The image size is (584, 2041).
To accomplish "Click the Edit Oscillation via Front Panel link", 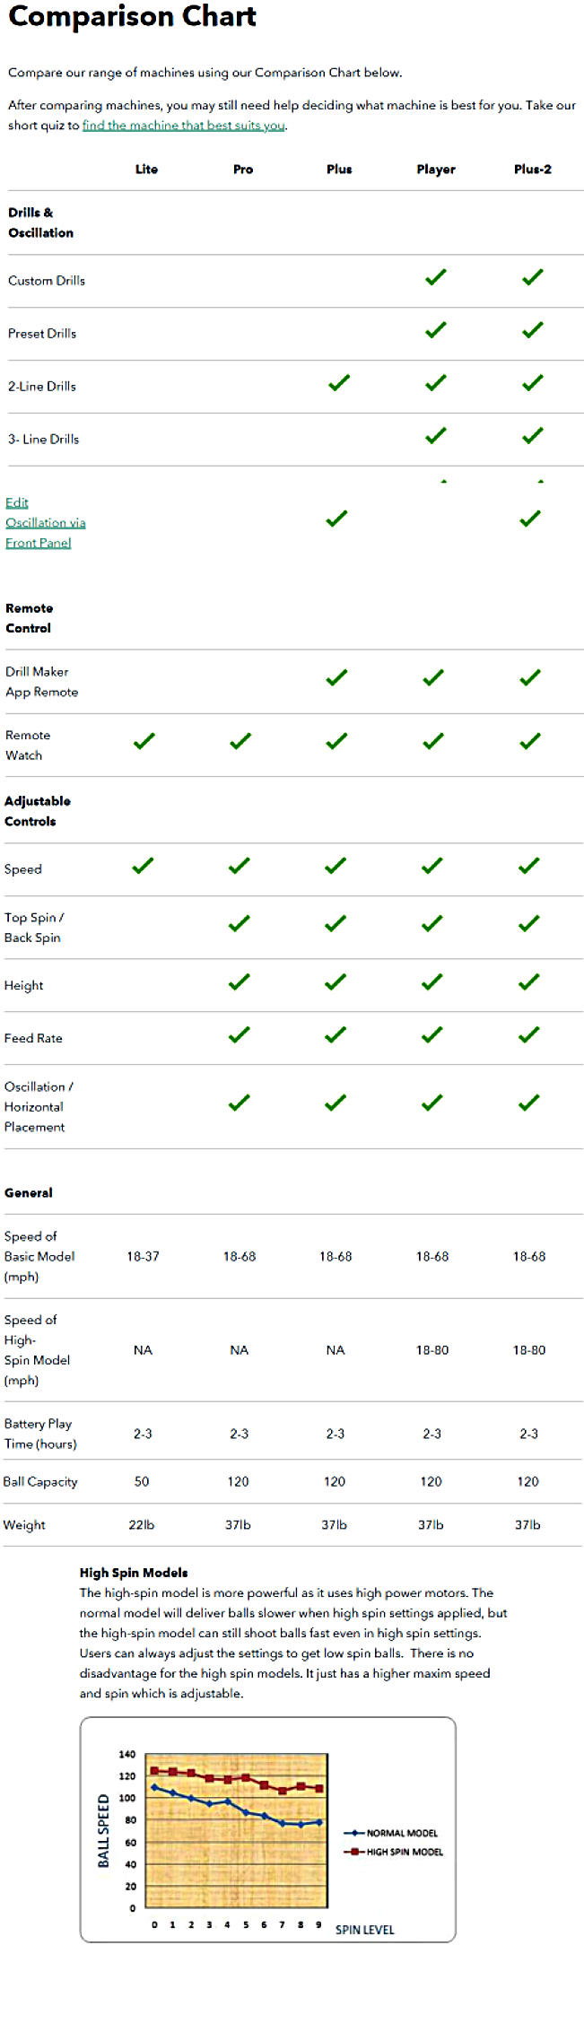I will (45, 522).
